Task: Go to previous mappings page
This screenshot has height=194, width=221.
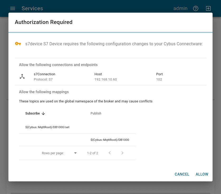Action: tap(110, 153)
